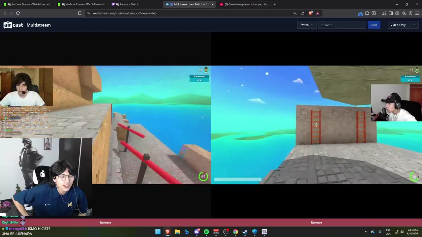Open Brave Shields panel
422x237 pixels.
click(311, 13)
